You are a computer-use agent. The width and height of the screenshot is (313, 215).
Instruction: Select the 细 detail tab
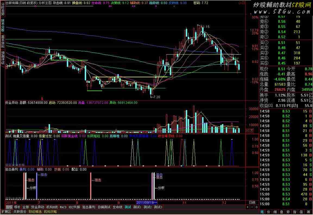pyautogui.click(x=275, y=212)
